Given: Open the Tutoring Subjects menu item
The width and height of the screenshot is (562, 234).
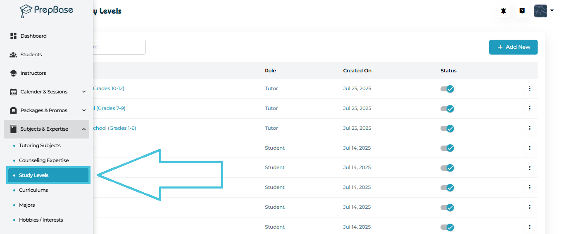Looking at the screenshot, I should [40, 146].
